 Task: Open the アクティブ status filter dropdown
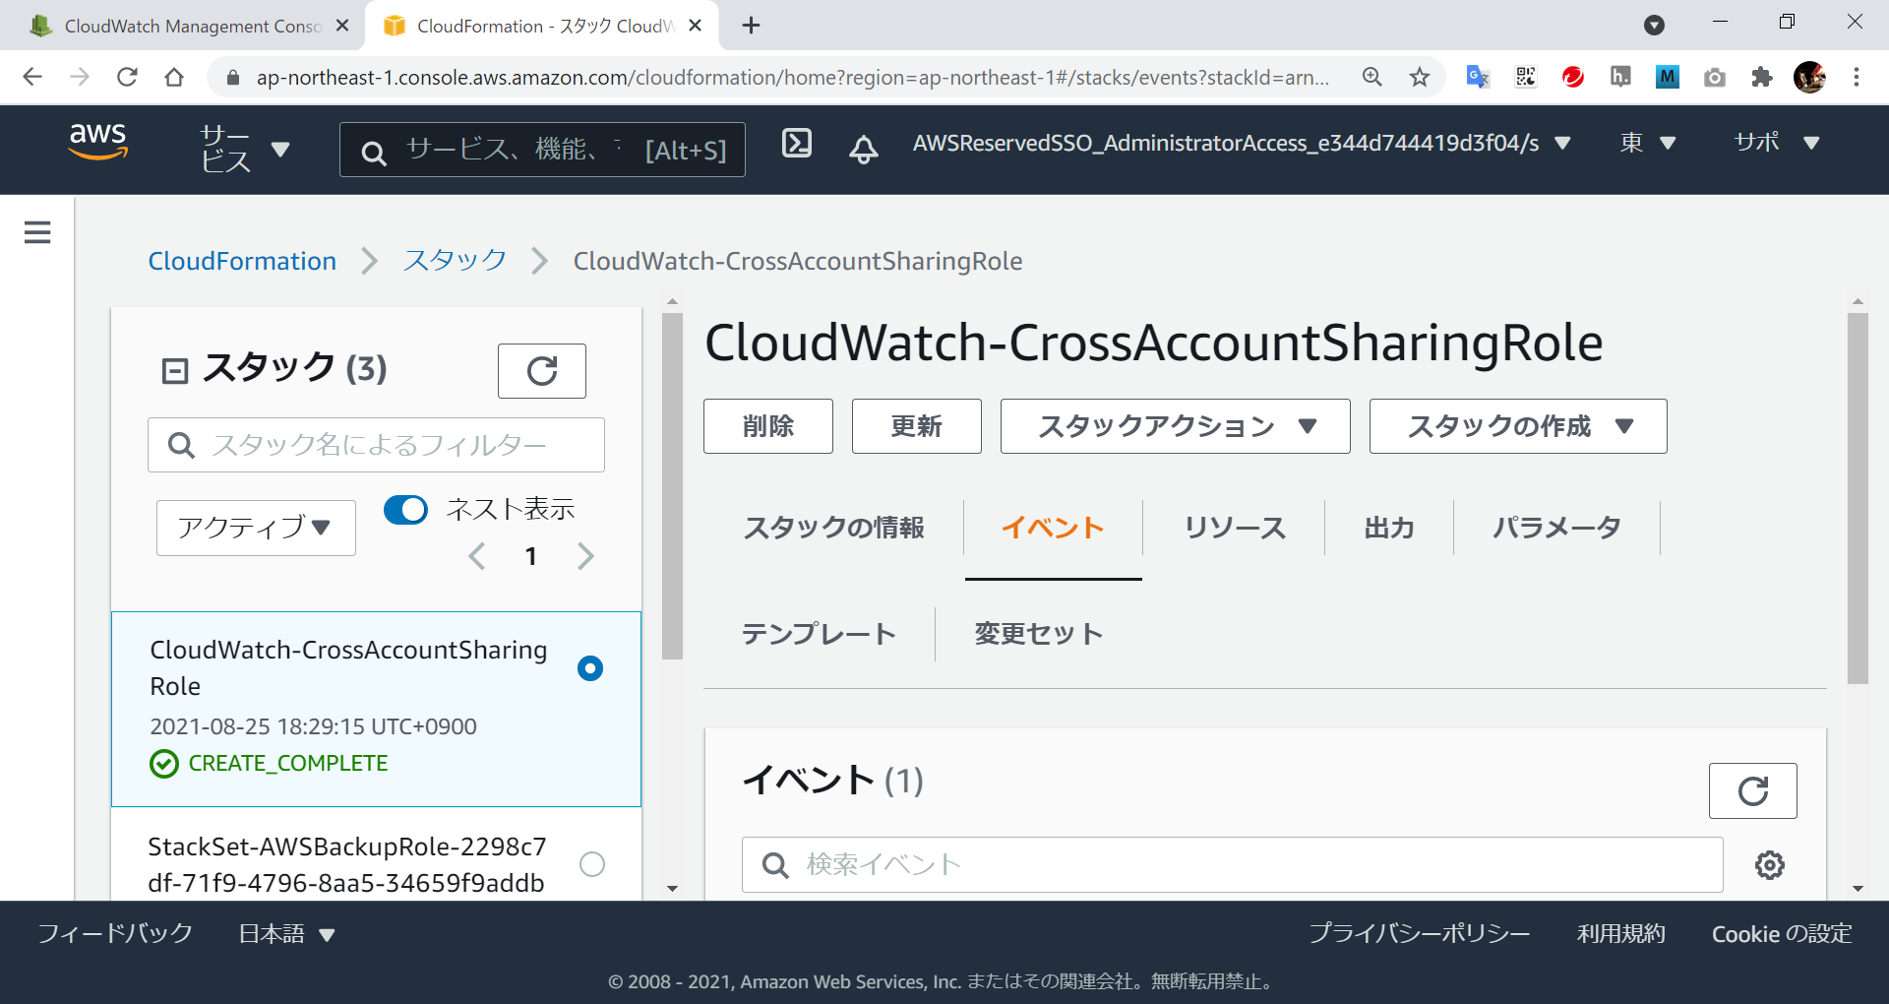pyautogui.click(x=256, y=529)
